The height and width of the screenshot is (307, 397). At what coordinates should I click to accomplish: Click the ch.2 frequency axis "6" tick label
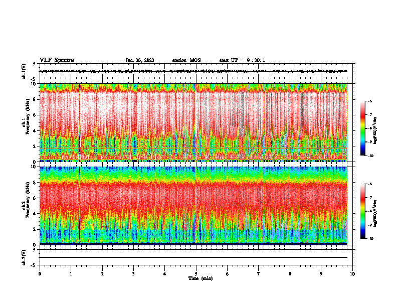(x=35, y=198)
